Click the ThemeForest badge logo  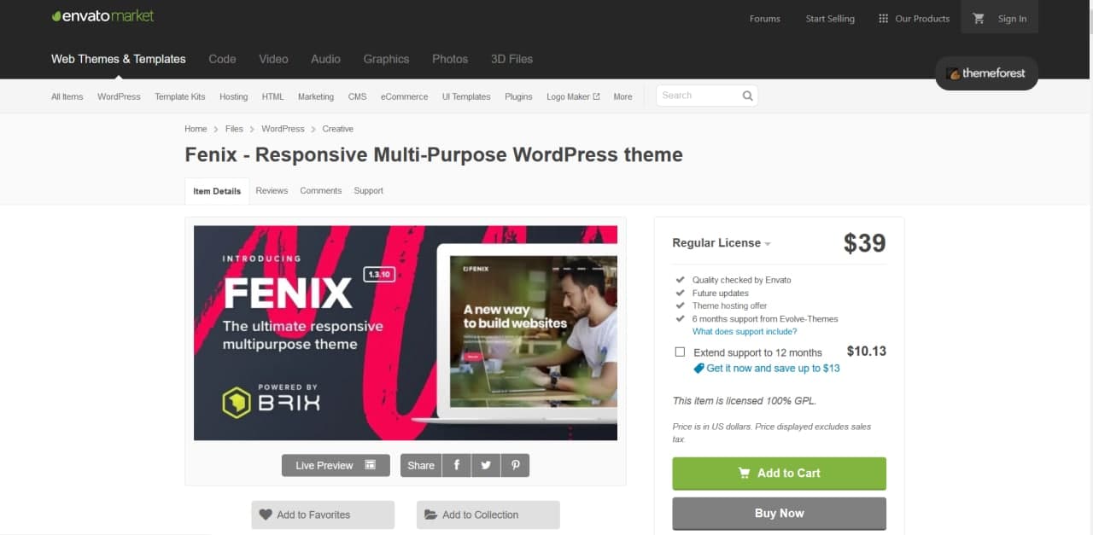coord(986,73)
